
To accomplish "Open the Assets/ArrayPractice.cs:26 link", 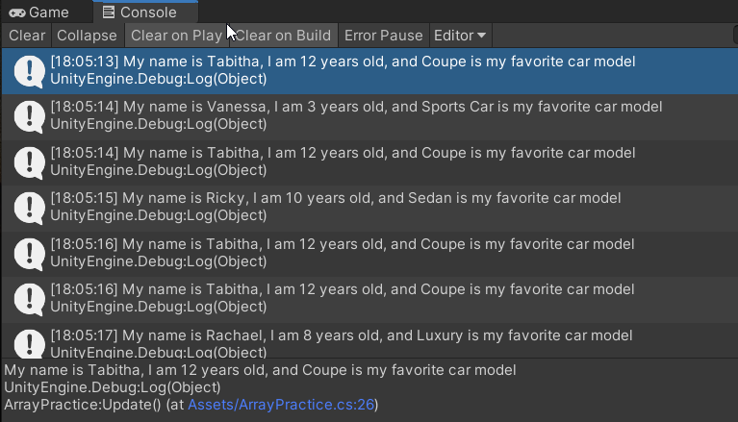I will [282, 405].
